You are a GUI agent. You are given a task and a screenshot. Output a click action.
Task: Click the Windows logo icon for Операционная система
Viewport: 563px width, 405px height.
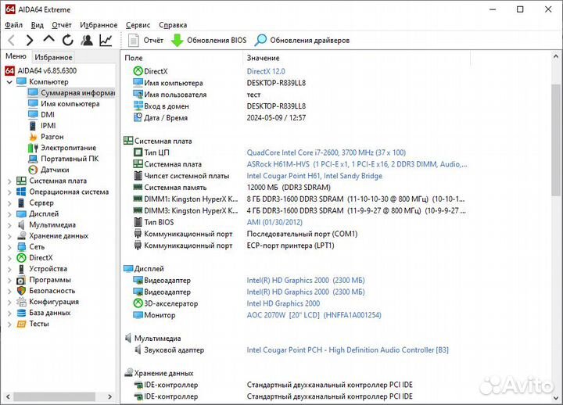pyautogui.click(x=22, y=192)
